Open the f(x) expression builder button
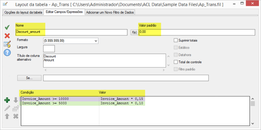This screenshot has width=261, height=130. click(x=134, y=32)
